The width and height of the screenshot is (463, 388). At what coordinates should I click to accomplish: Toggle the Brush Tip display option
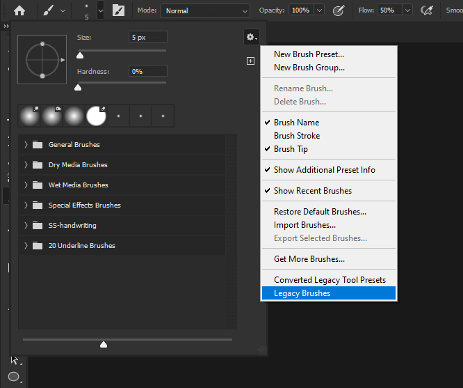pos(291,149)
